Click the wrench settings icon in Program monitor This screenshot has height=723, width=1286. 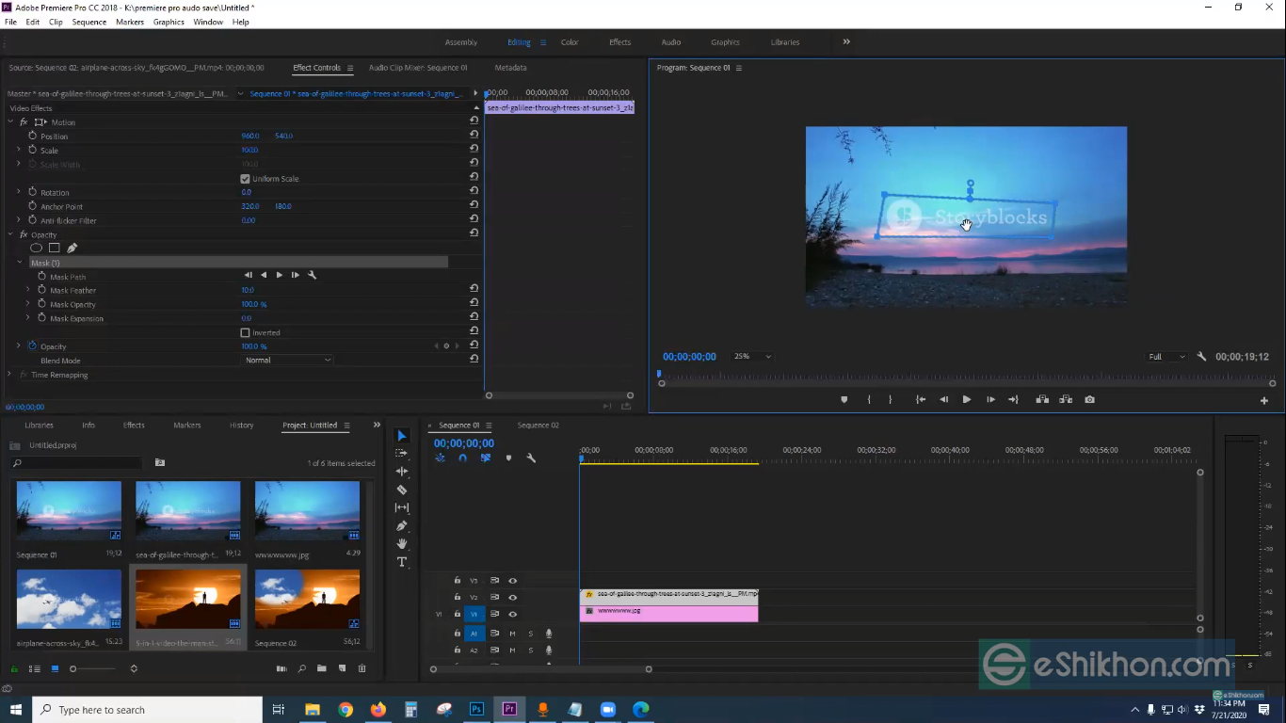1201,356
